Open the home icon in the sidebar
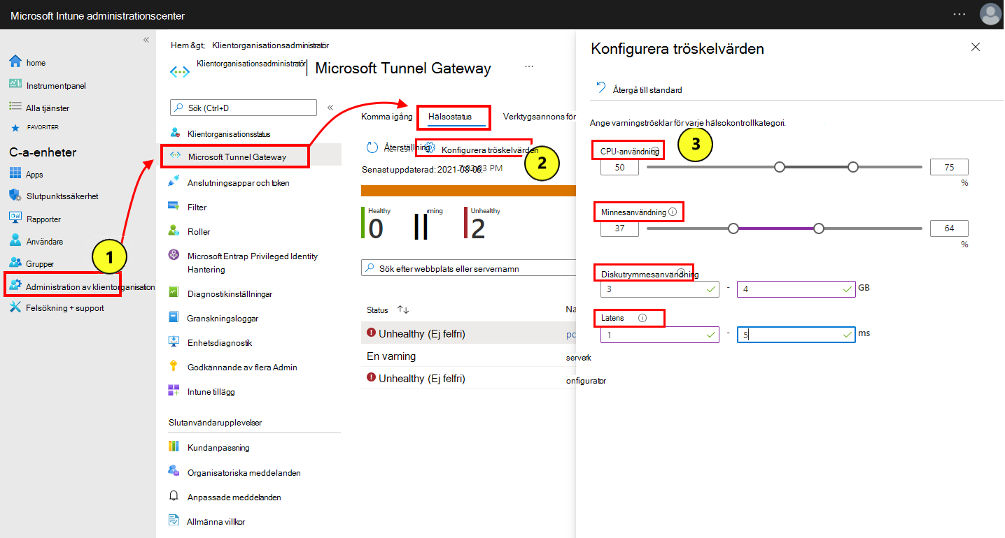This screenshot has width=1005, height=538. coord(15,61)
